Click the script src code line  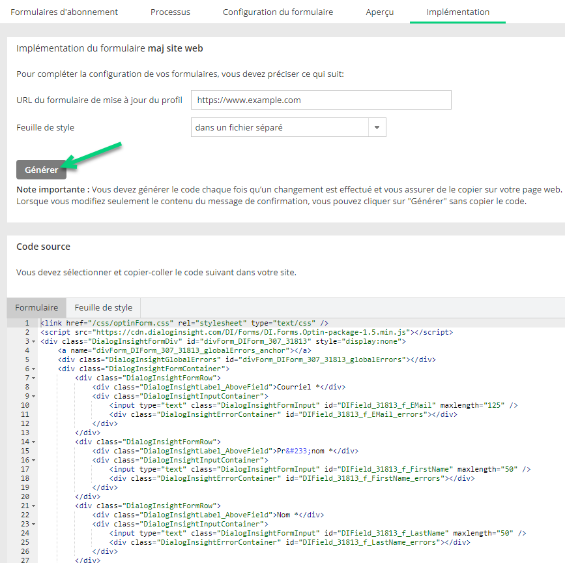(x=247, y=332)
